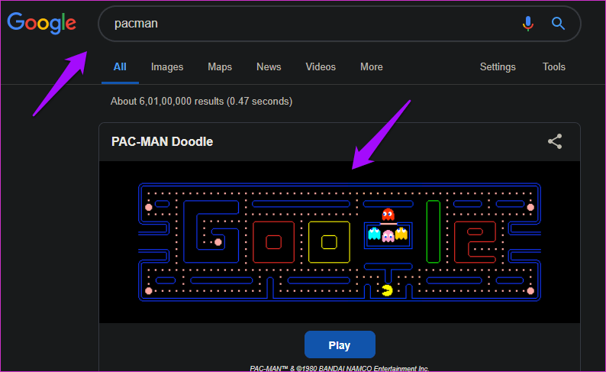
Task: Click the search box containing pacman
Action: tap(305, 24)
